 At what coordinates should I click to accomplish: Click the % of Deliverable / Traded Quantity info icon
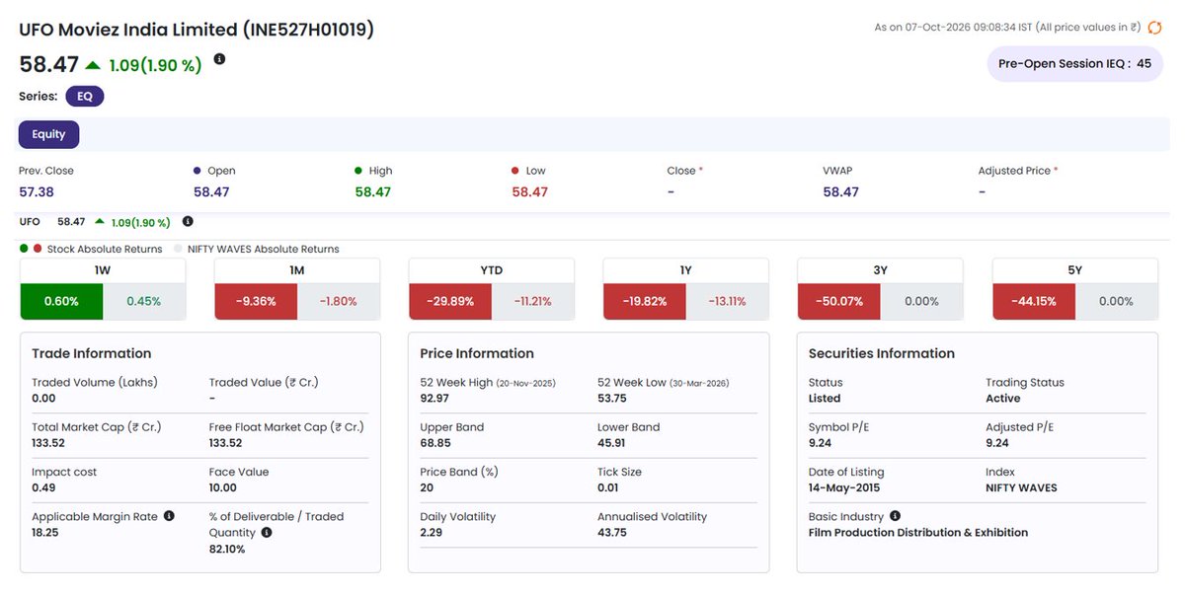tap(267, 533)
